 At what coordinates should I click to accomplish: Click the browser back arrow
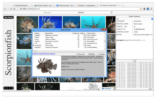point(5,9)
